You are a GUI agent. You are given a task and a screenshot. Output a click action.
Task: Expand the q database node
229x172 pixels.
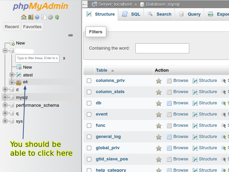pyautogui.click(x=5, y=113)
